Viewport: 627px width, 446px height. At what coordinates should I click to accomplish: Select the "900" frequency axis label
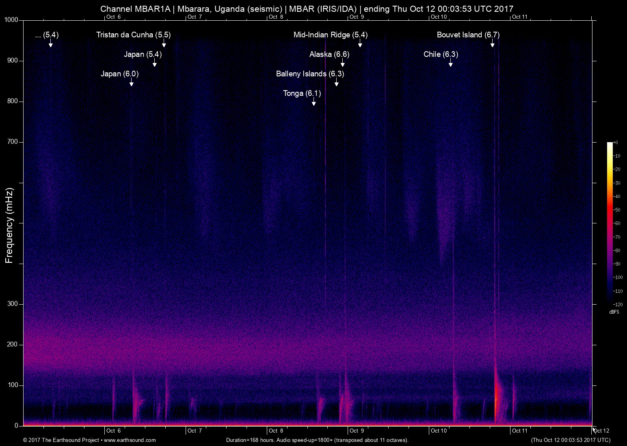coord(13,61)
